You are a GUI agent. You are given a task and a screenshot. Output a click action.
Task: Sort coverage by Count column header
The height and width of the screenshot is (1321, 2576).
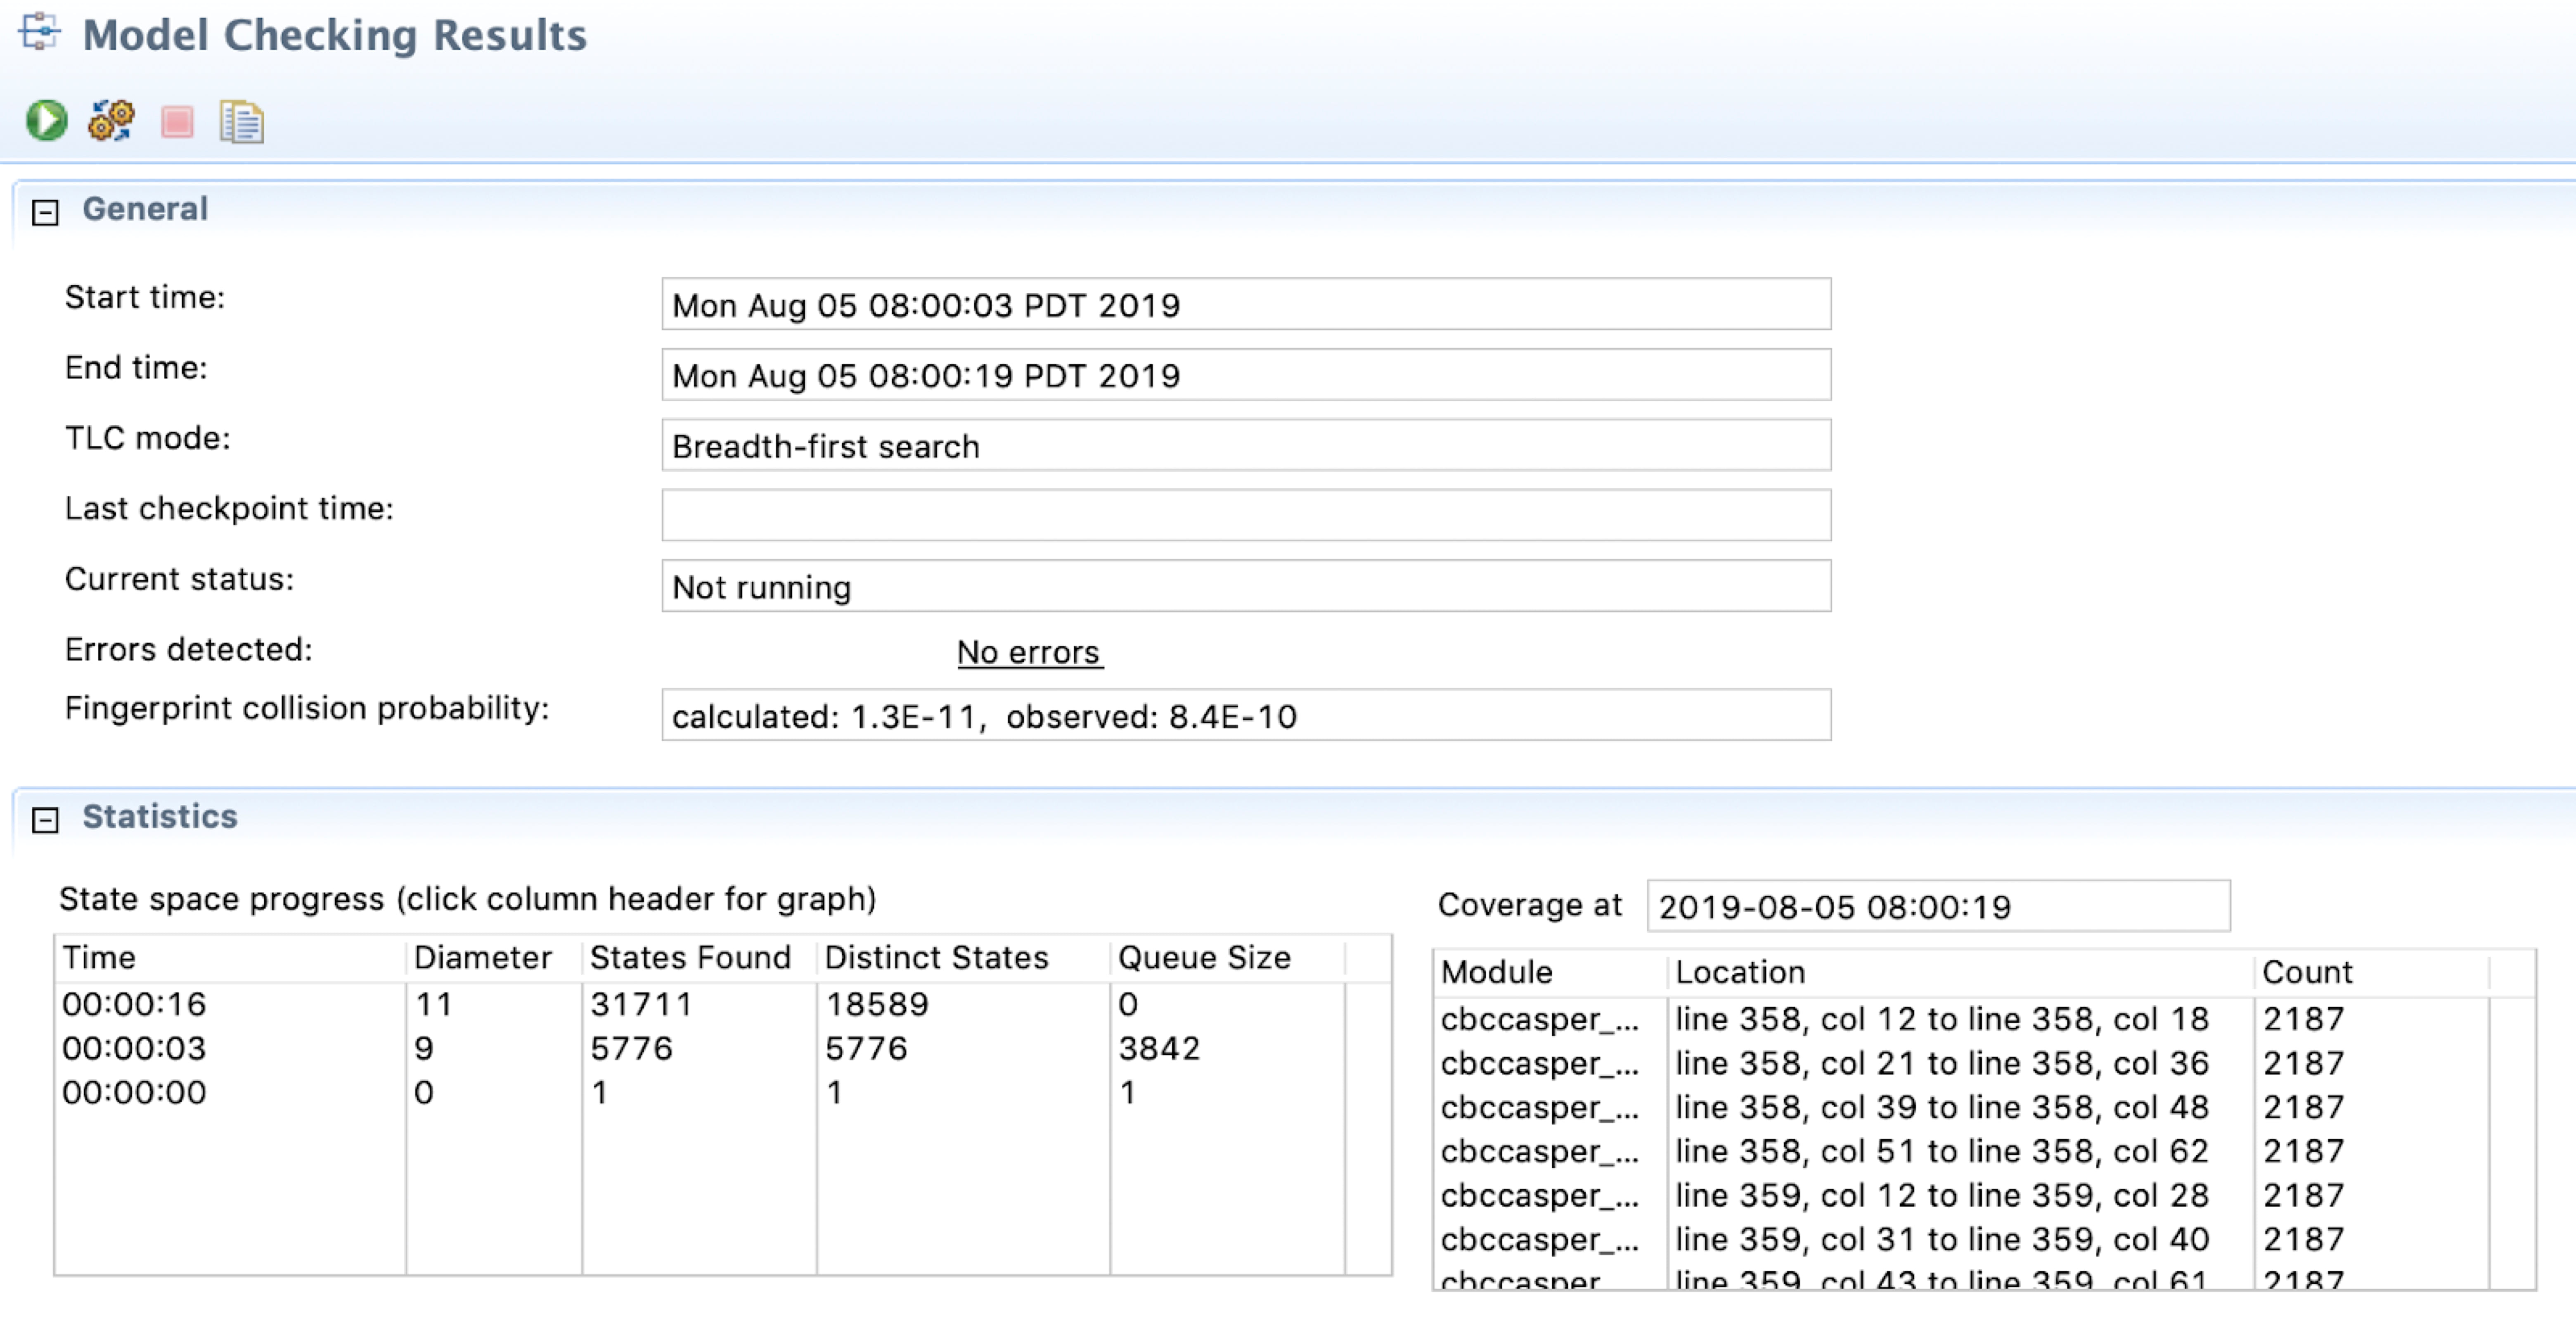coord(2307,972)
